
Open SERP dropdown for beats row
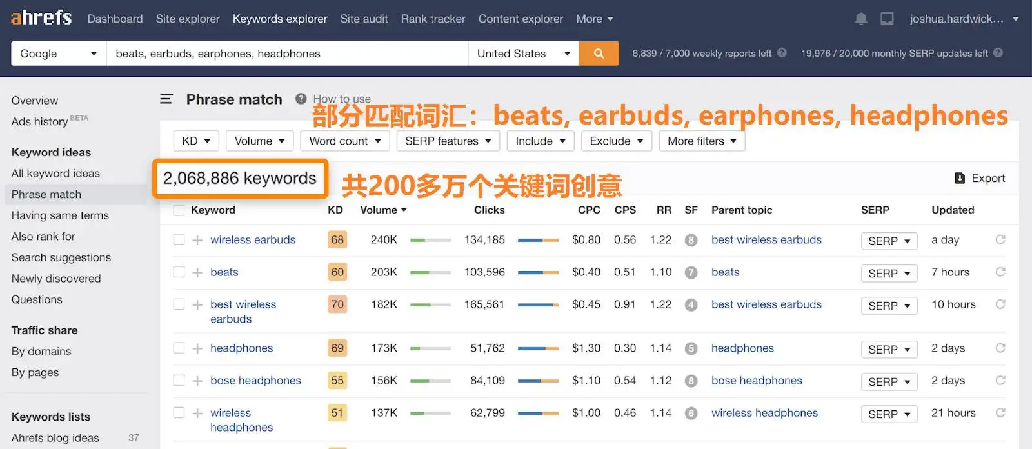click(x=889, y=274)
